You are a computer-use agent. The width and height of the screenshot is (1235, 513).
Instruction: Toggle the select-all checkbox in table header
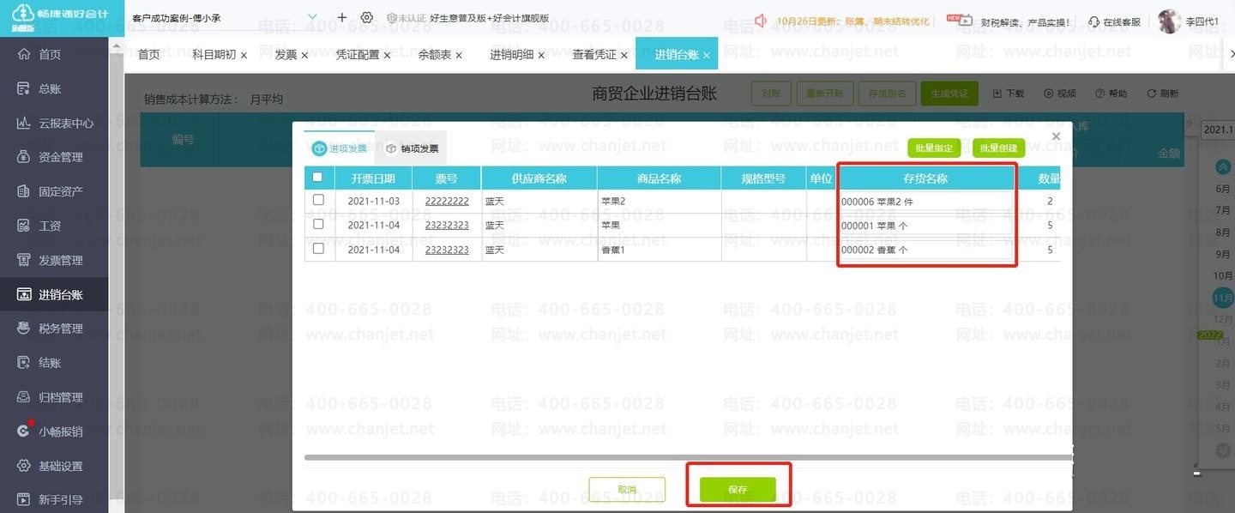click(318, 178)
